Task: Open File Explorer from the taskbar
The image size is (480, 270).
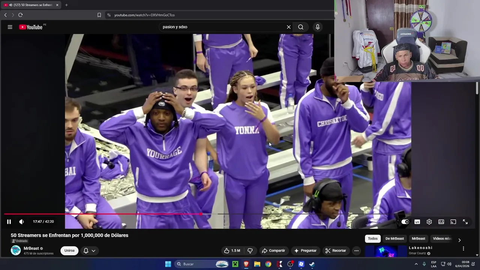Action: (257, 264)
